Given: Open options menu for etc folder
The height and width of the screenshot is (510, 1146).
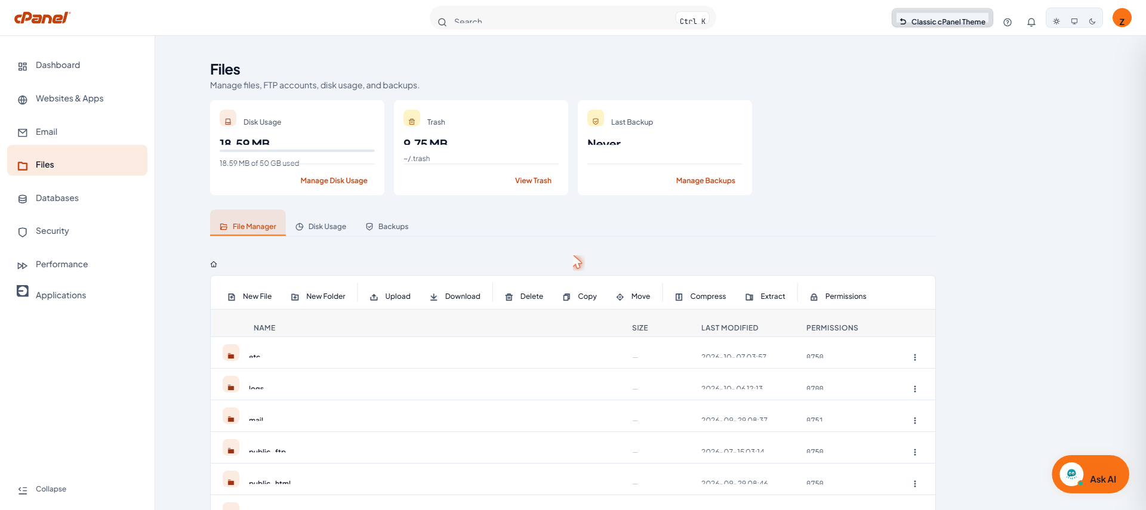Looking at the screenshot, I should pos(914,357).
